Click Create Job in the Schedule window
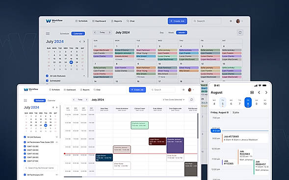The height and width of the screenshot is (180, 289). click(x=137, y=90)
